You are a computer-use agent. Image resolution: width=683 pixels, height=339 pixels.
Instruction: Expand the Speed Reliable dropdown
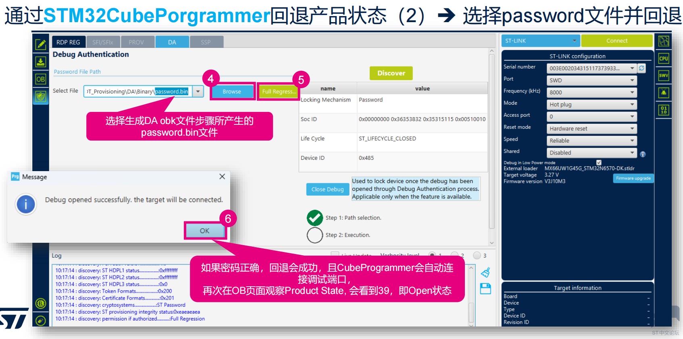point(591,141)
